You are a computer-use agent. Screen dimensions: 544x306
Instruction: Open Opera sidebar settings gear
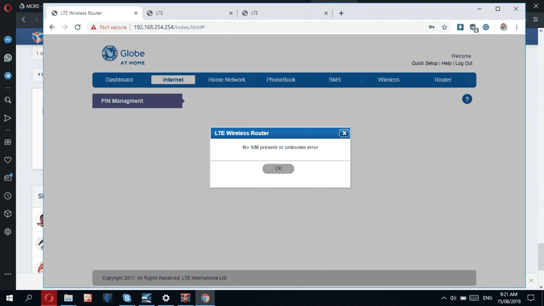coord(8,232)
